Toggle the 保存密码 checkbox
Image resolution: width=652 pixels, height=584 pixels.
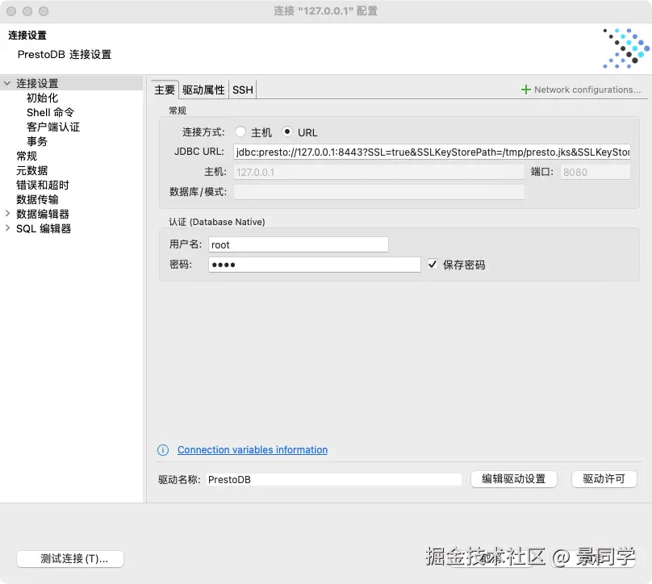pos(433,264)
